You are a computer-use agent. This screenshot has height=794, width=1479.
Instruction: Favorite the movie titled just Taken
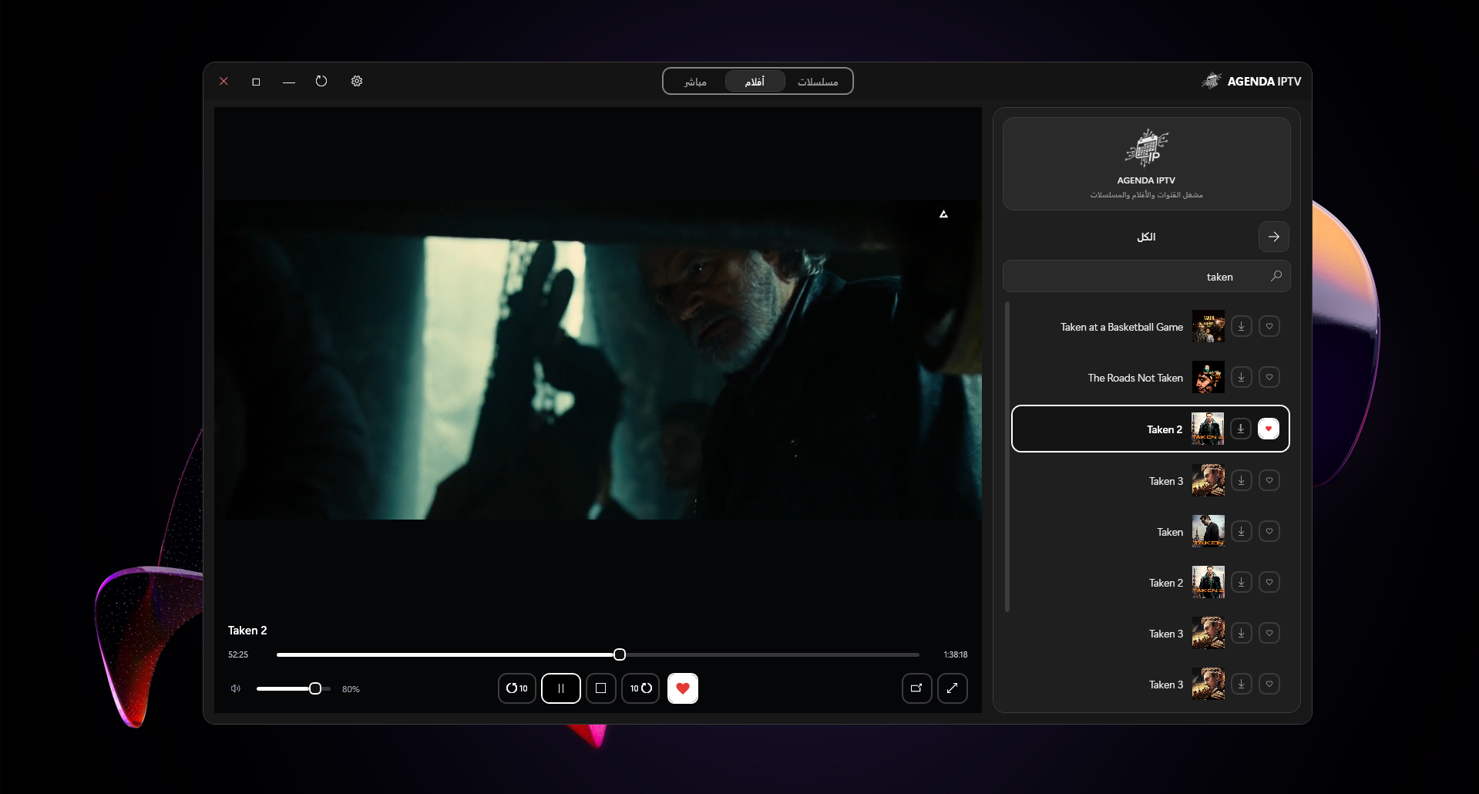click(x=1269, y=531)
